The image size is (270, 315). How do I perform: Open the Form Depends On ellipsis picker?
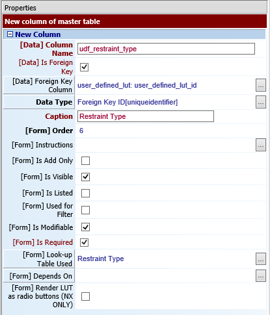coord(261,276)
